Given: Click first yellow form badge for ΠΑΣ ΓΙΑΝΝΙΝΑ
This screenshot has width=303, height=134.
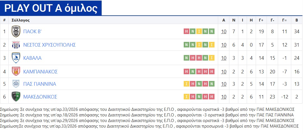Looking at the screenshot, I should pyautogui.click(x=186, y=84).
